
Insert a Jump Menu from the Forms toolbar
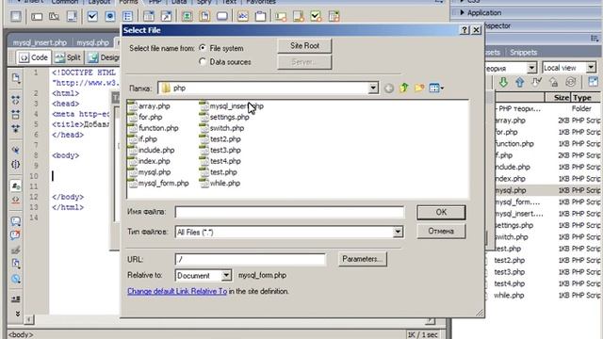click(x=166, y=17)
